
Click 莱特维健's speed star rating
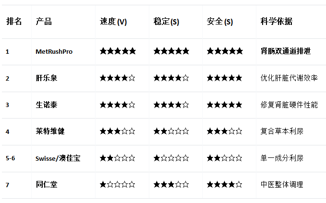pyautogui.click(x=118, y=131)
